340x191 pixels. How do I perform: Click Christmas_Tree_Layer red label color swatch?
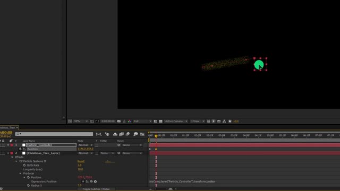[12, 153]
